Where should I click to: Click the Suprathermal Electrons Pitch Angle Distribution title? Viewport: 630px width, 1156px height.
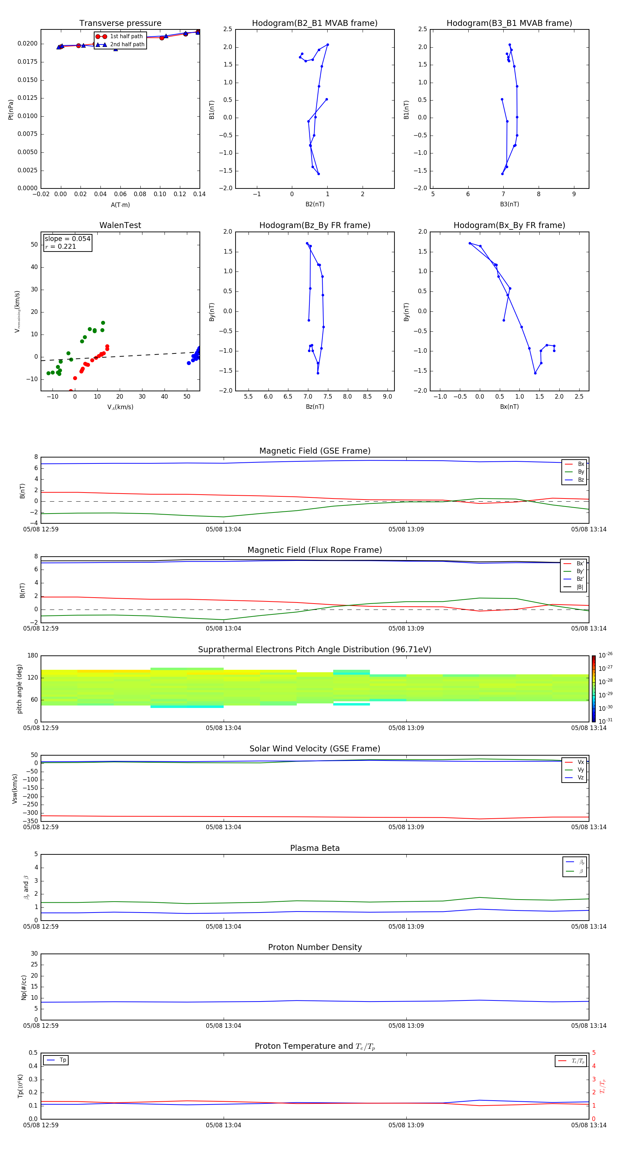(x=315, y=649)
